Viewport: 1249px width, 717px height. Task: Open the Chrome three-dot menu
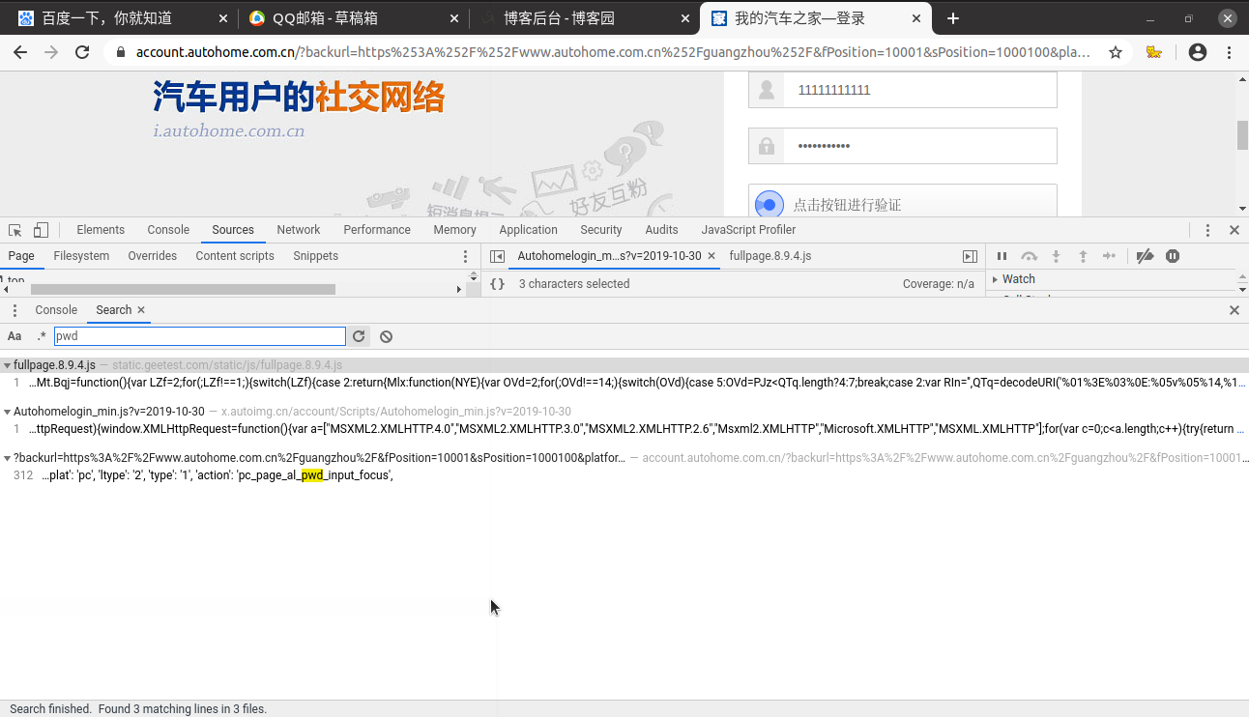click(x=1229, y=52)
